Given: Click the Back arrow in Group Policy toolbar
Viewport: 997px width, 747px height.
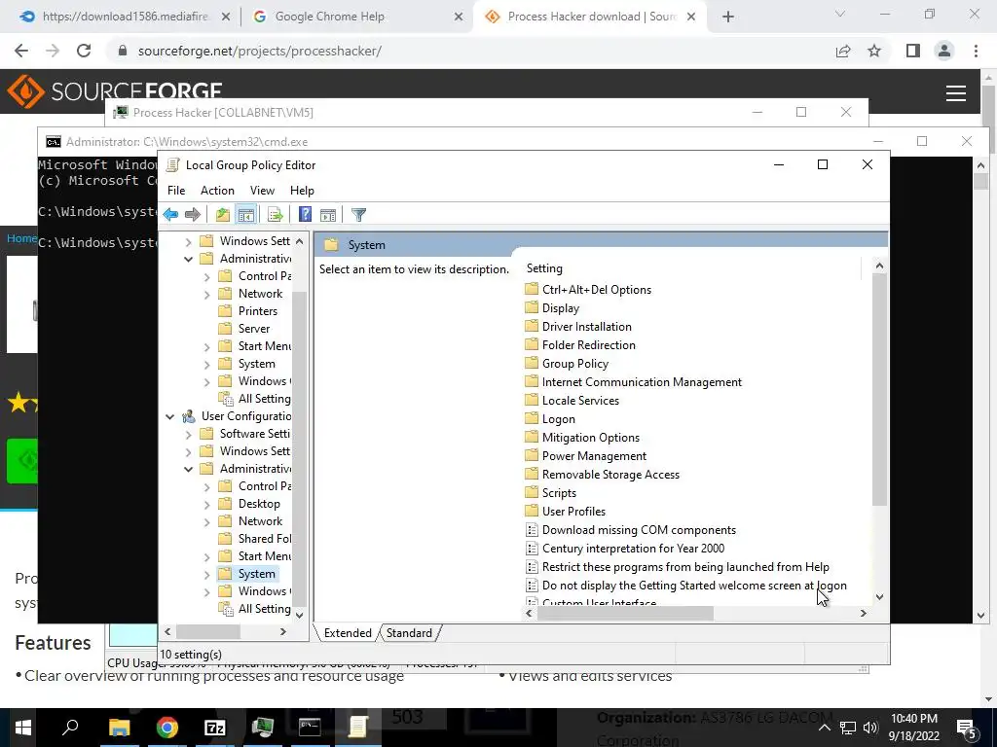Looking at the screenshot, I should point(170,215).
